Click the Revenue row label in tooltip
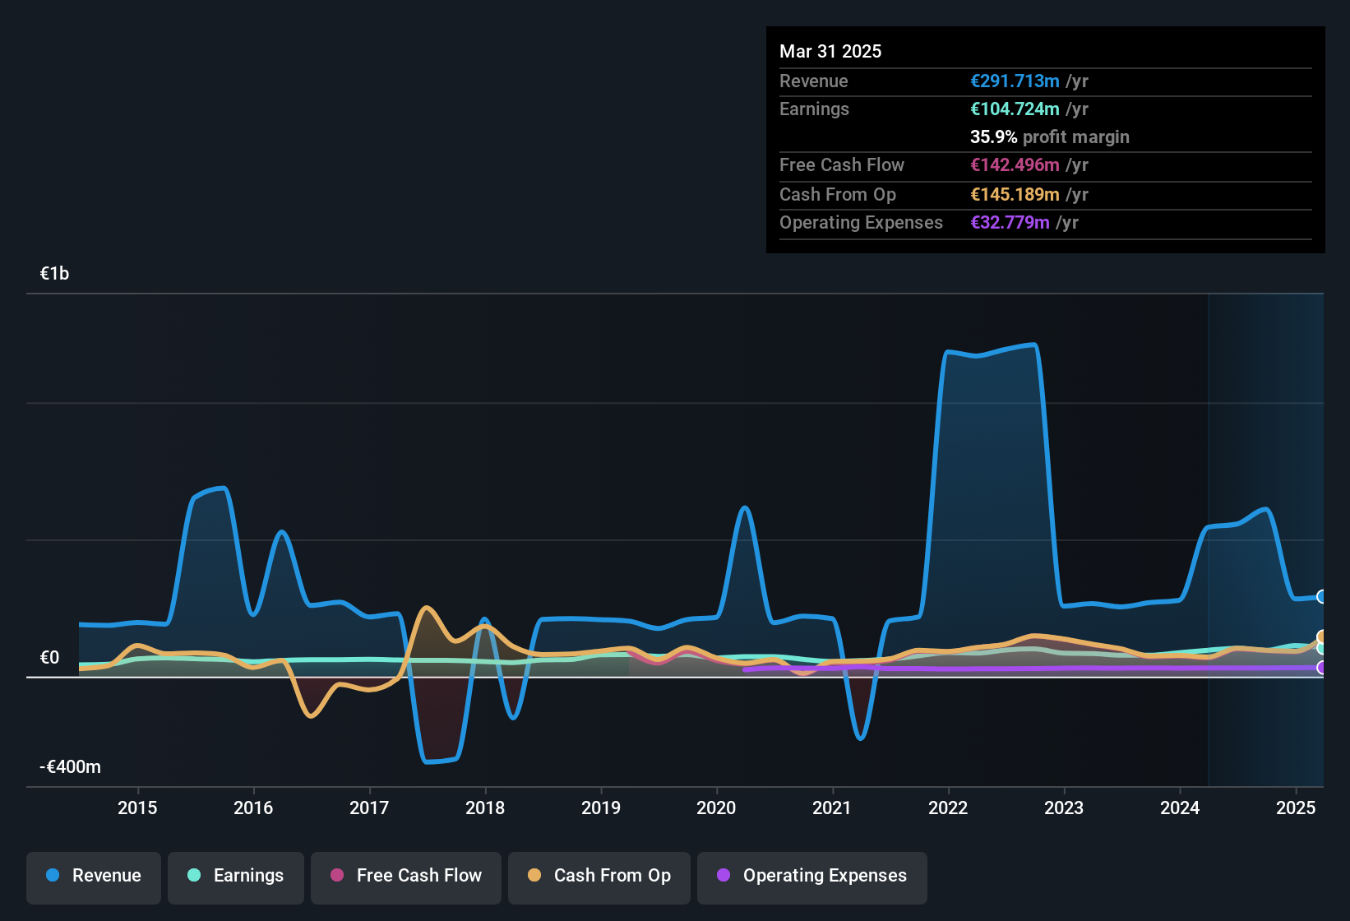Viewport: 1350px width, 921px height. point(813,81)
